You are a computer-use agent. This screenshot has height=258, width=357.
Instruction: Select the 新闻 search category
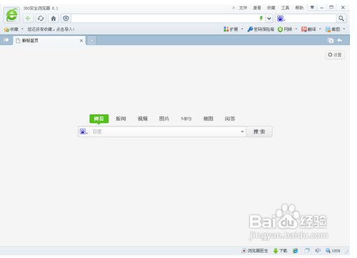click(121, 119)
